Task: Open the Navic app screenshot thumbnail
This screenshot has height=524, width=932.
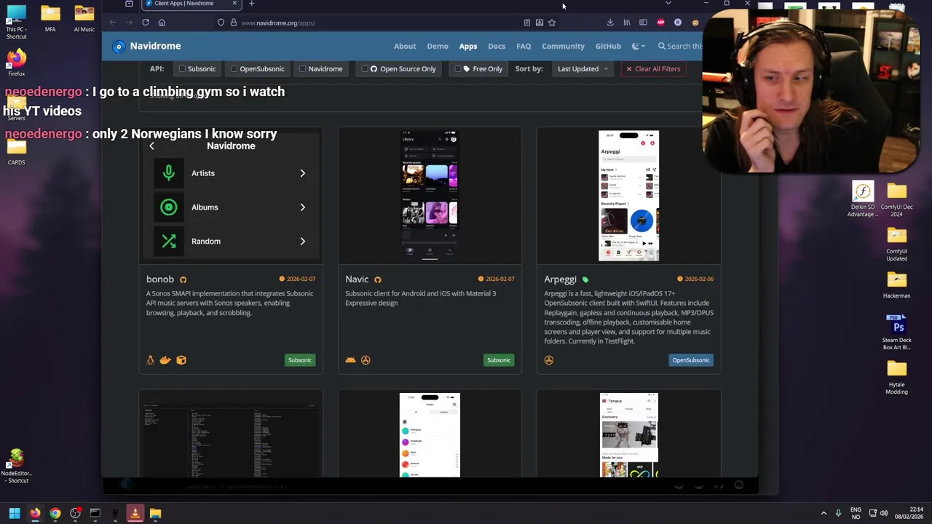Action: (x=430, y=196)
